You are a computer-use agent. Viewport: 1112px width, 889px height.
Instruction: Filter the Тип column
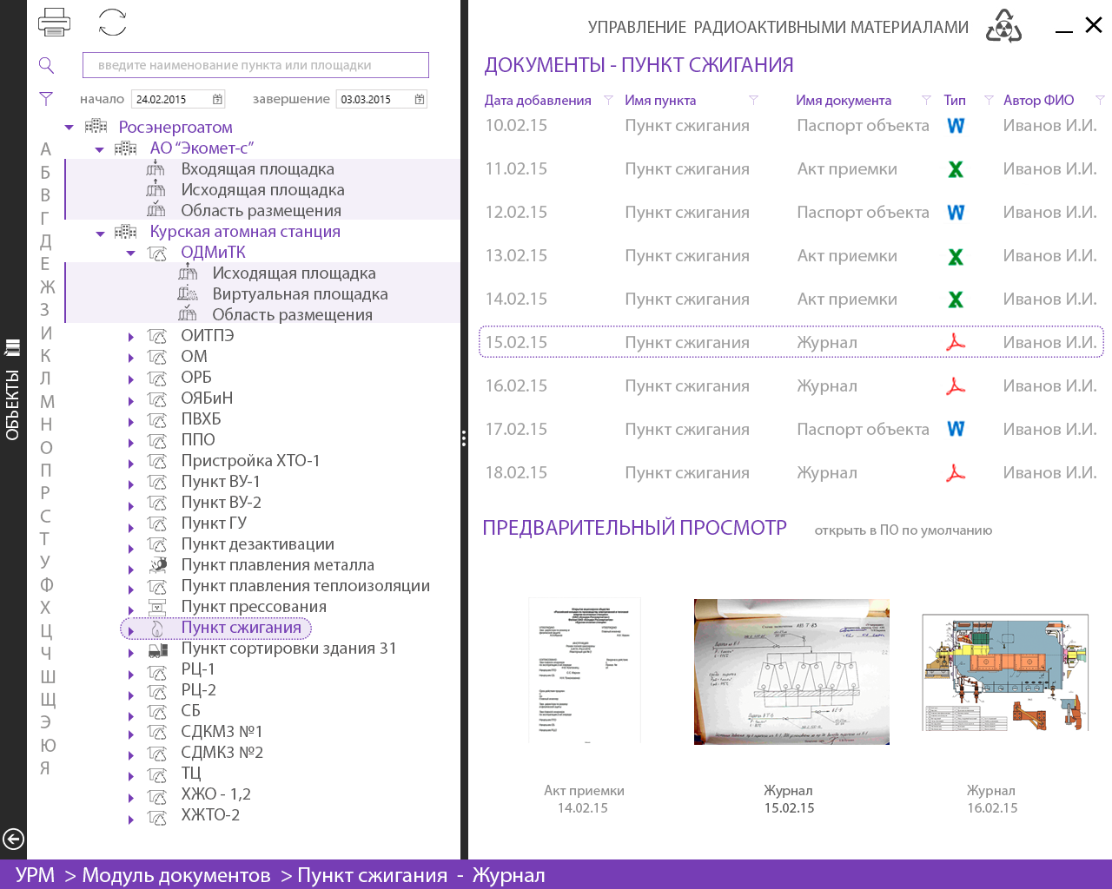[x=989, y=100]
